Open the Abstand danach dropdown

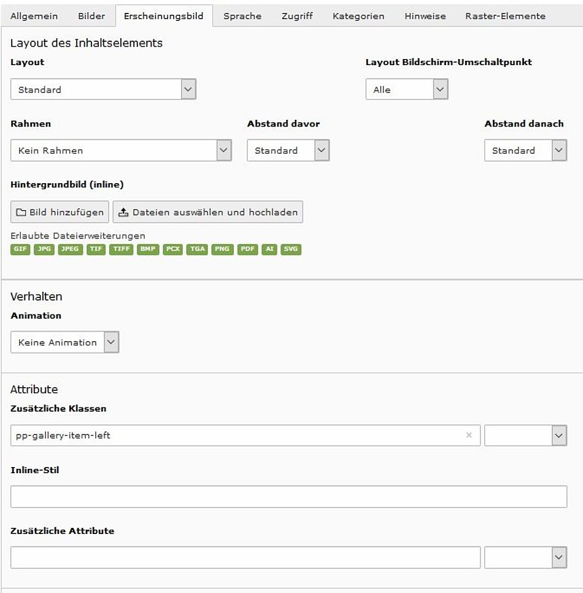525,150
